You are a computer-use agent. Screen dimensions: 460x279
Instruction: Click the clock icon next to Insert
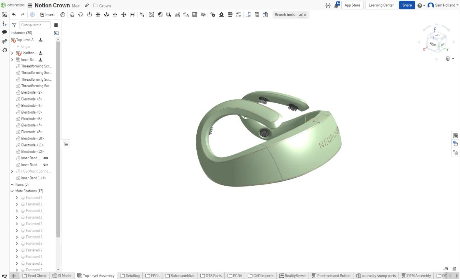(x=63, y=15)
